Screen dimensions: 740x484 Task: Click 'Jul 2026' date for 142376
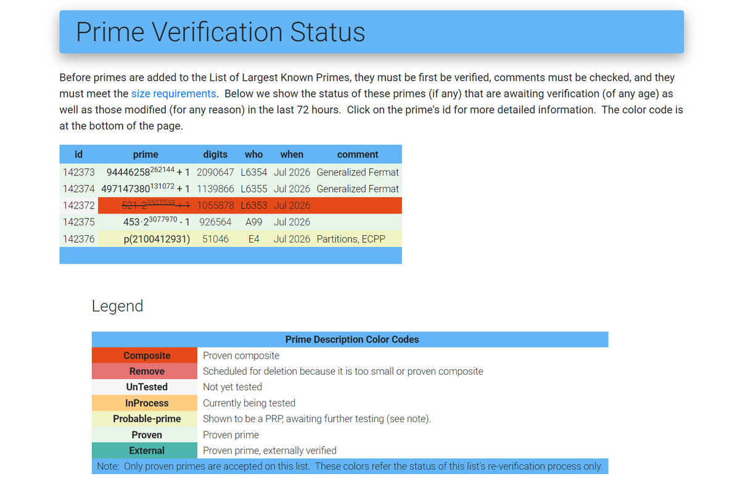tap(292, 239)
